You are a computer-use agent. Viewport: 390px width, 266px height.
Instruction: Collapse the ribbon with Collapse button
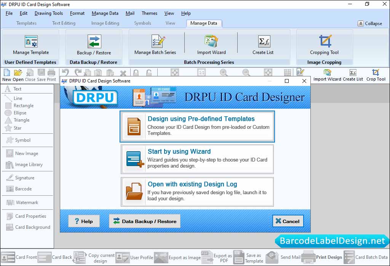point(370,23)
